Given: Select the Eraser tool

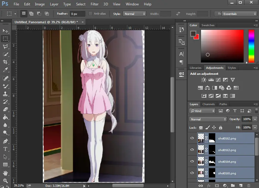Looking at the screenshot, I should click(5, 109).
